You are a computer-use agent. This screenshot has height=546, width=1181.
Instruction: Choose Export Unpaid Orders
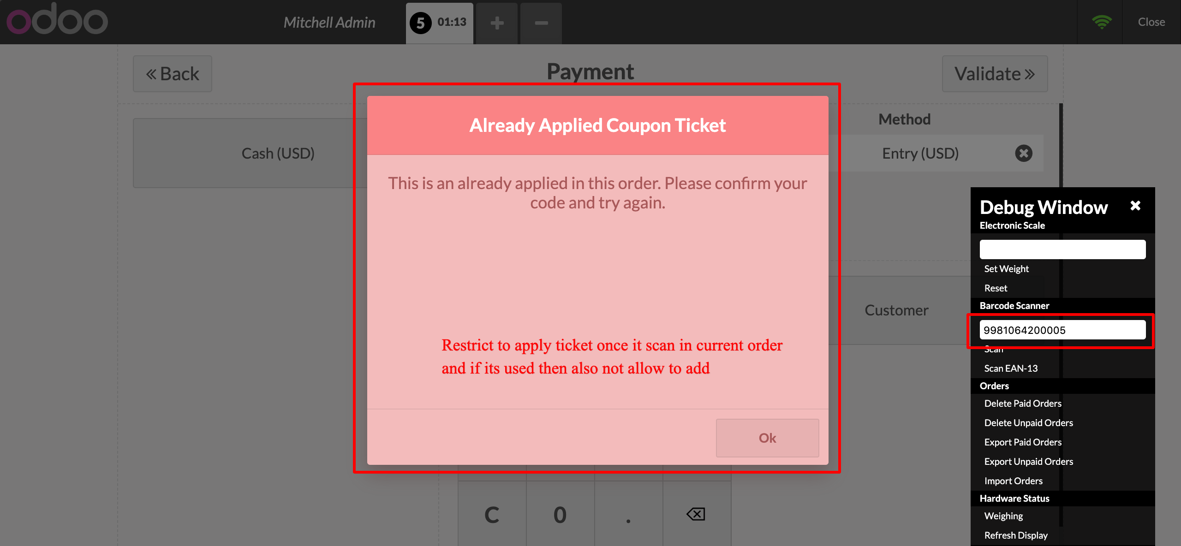[1028, 462]
